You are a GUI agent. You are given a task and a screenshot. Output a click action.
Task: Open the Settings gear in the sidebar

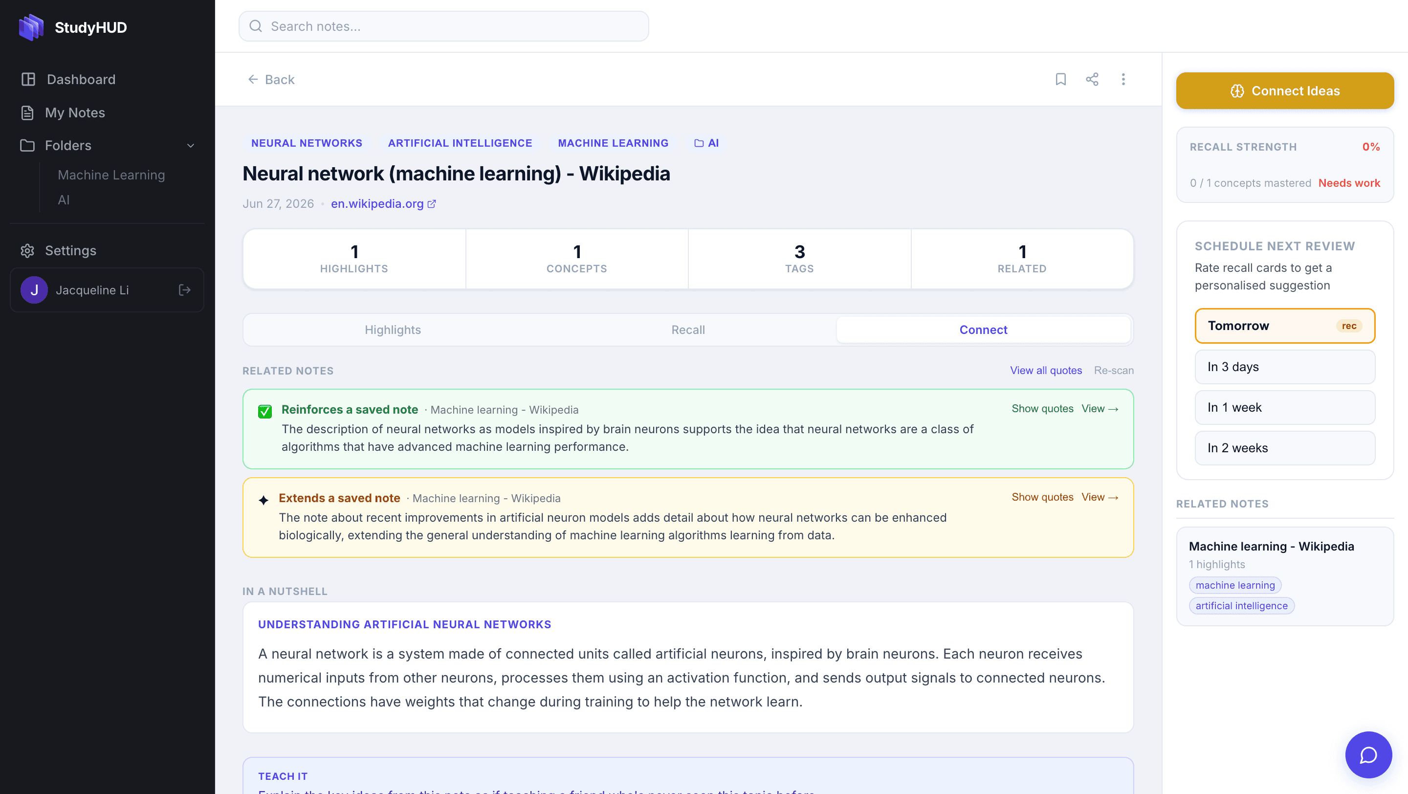pos(27,250)
